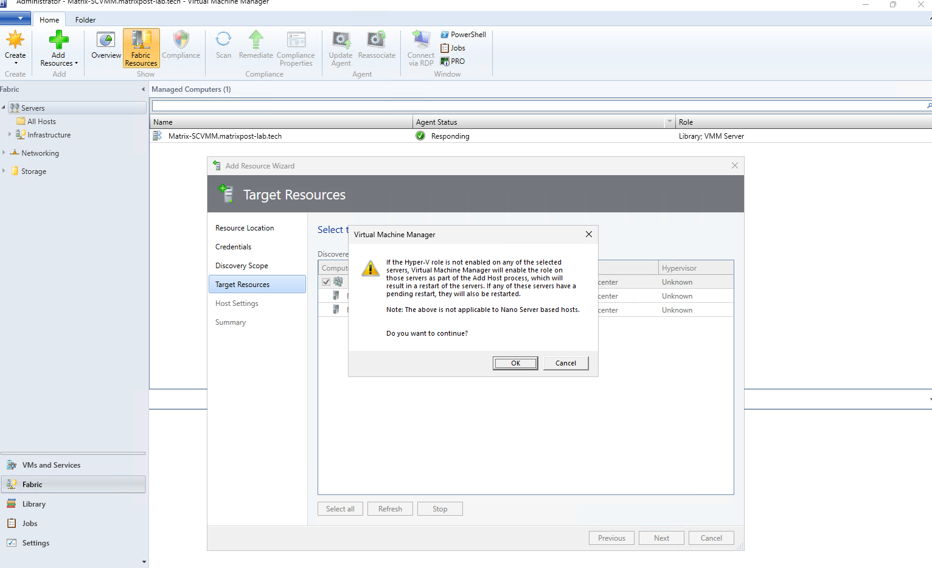Click Next in the Add Resource Wizard
Image resolution: width=932 pixels, height=568 pixels.
click(x=661, y=538)
